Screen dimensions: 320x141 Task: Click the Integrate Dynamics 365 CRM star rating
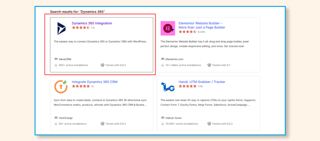click(x=81, y=86)
